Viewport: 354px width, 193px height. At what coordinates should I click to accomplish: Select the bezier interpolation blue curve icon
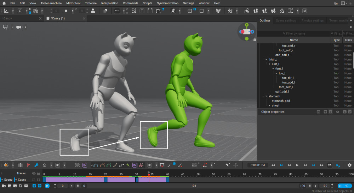tap(96, 165)
